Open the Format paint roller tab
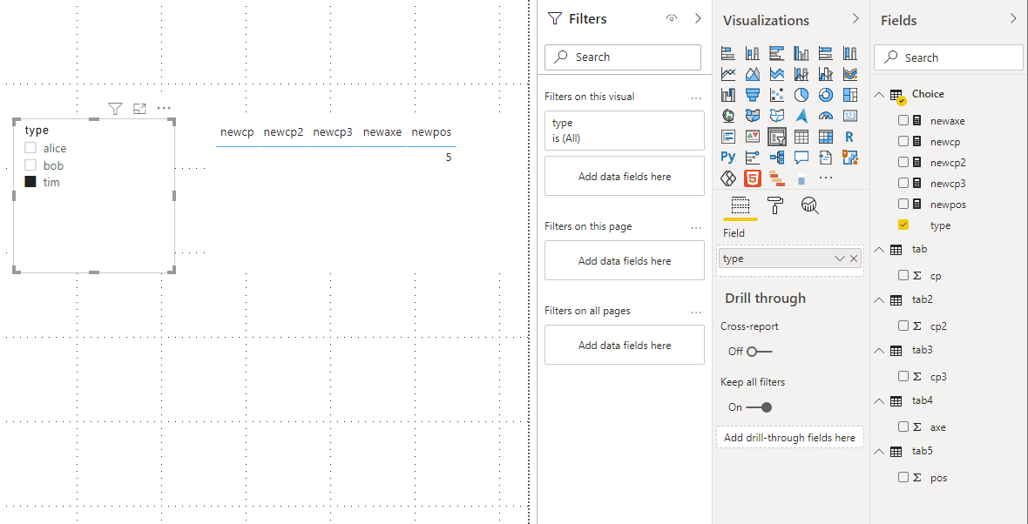 (775, 205)
